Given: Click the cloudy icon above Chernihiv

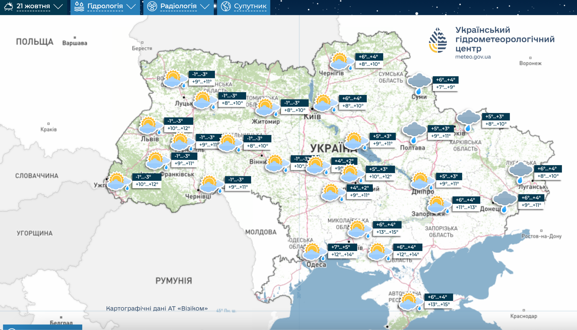Looking at the screenshot, I should pyautogui.click(x=342, y=61).
